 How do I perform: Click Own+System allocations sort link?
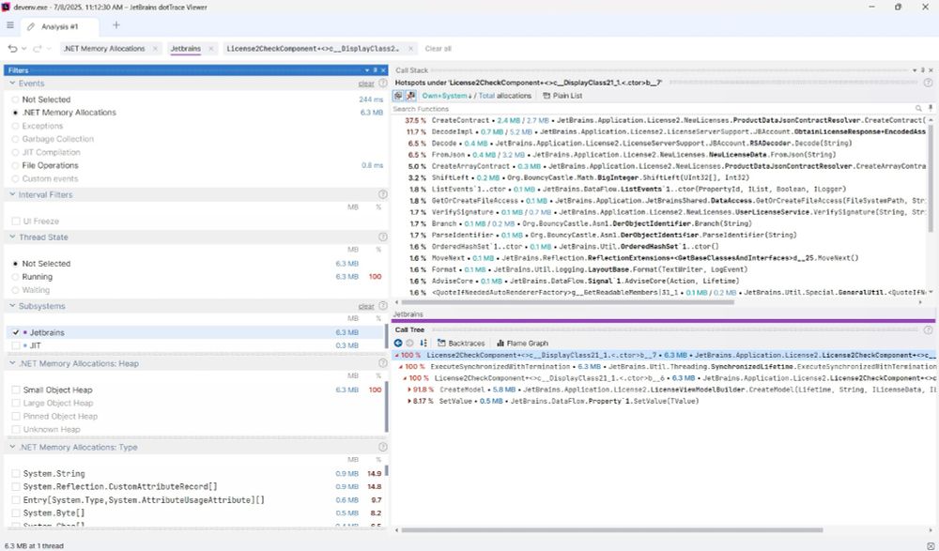445,96
